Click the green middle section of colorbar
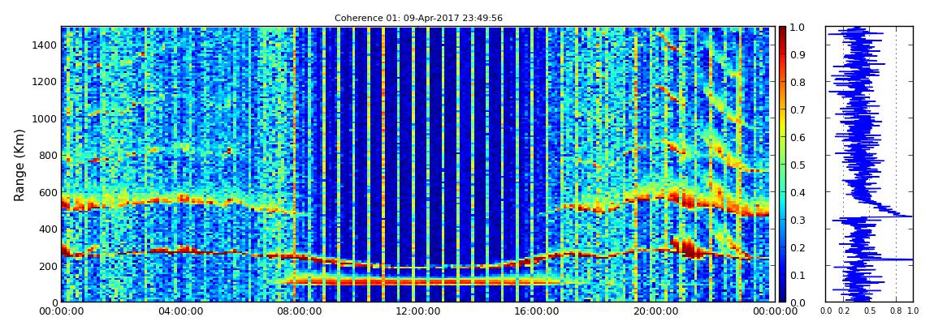 783,165
